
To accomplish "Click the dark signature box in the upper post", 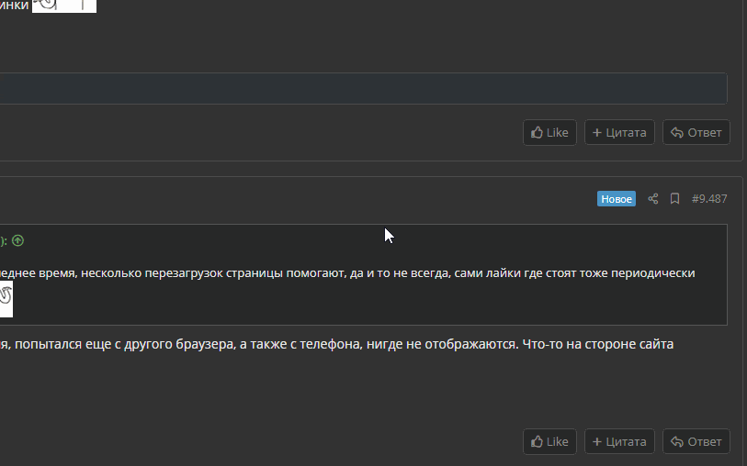I will 364,88.
